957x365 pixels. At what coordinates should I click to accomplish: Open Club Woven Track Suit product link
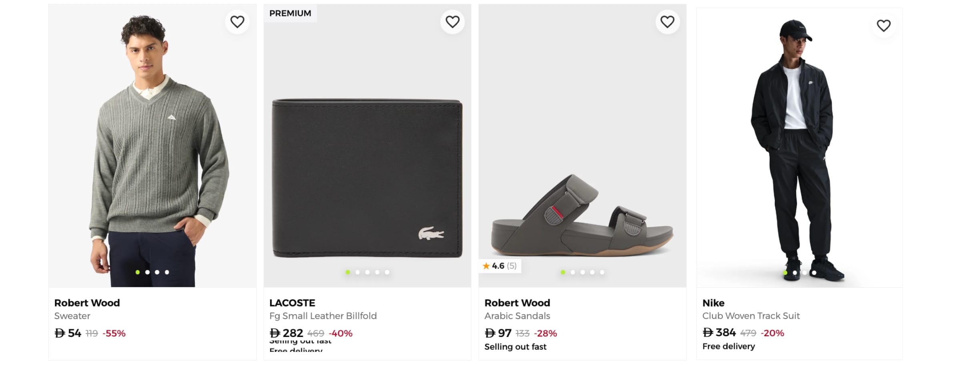751,316
